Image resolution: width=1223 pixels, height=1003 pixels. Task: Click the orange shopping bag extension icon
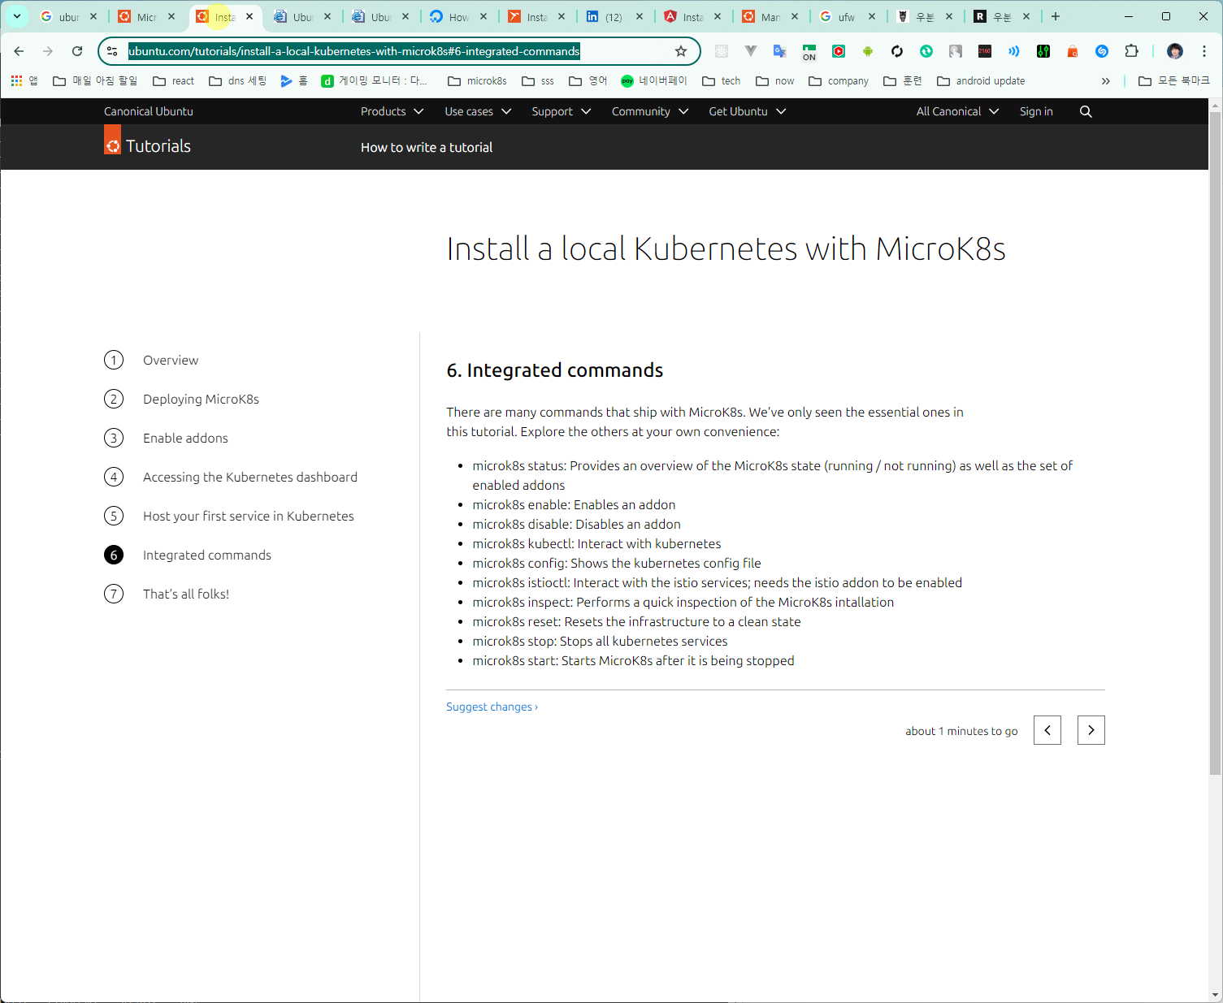pyautogui.click(x=1073, y=51)
